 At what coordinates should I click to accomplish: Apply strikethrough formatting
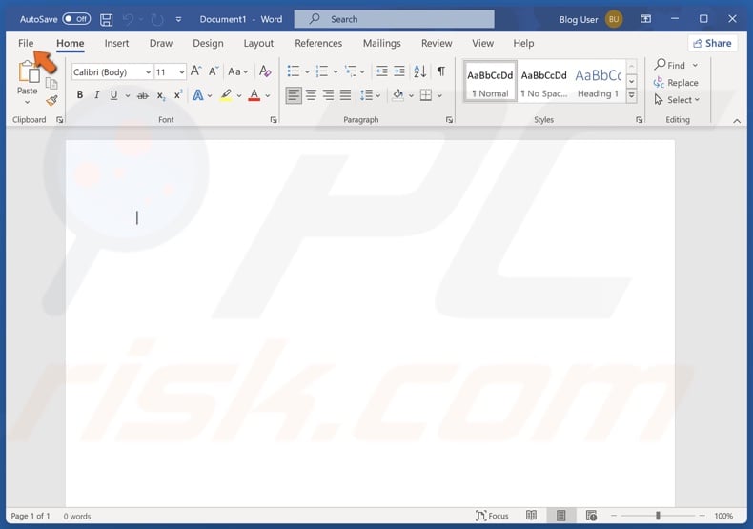[x=143, y=95]
